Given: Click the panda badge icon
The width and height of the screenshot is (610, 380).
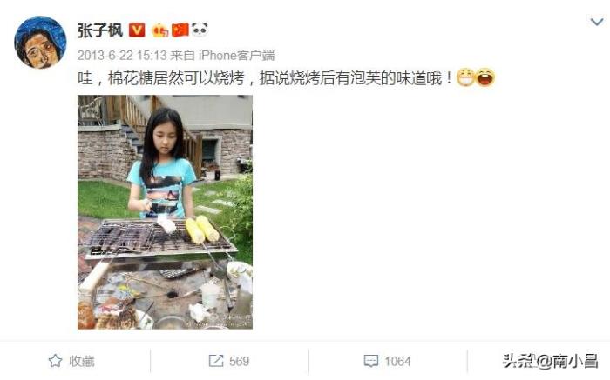Looking at the screenshot, I should click(200, 30).
